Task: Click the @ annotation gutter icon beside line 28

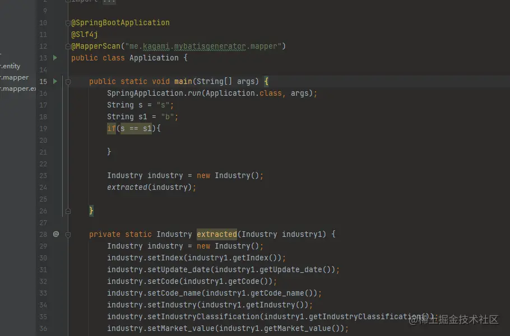Action: (56, 234)
